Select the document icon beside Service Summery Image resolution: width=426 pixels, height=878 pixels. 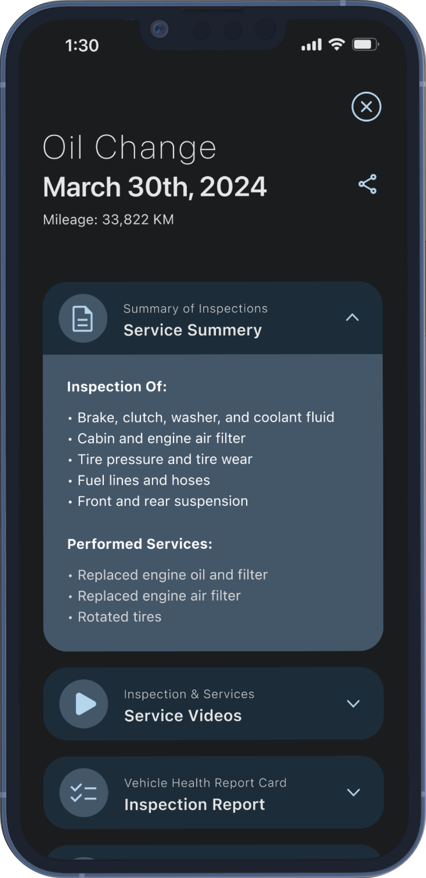click(x=83, y=318)
